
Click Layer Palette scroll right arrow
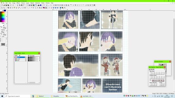(x=39, y=82)
